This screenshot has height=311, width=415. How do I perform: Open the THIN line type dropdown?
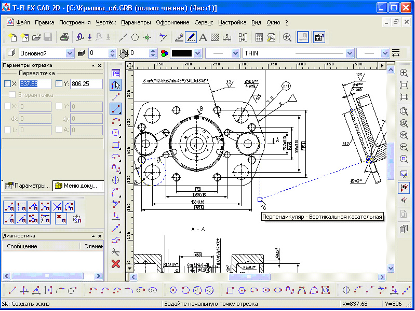[x=350, y=53]
